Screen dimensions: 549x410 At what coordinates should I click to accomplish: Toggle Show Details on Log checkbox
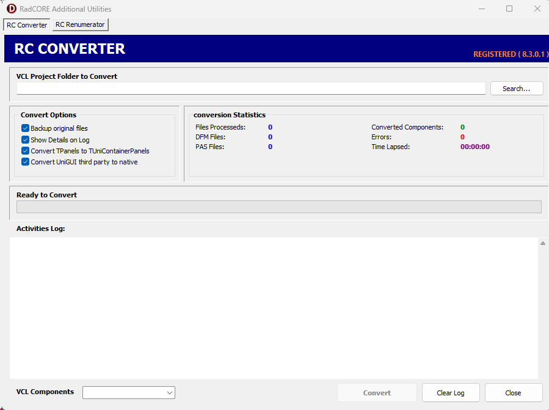coord(26,140)
